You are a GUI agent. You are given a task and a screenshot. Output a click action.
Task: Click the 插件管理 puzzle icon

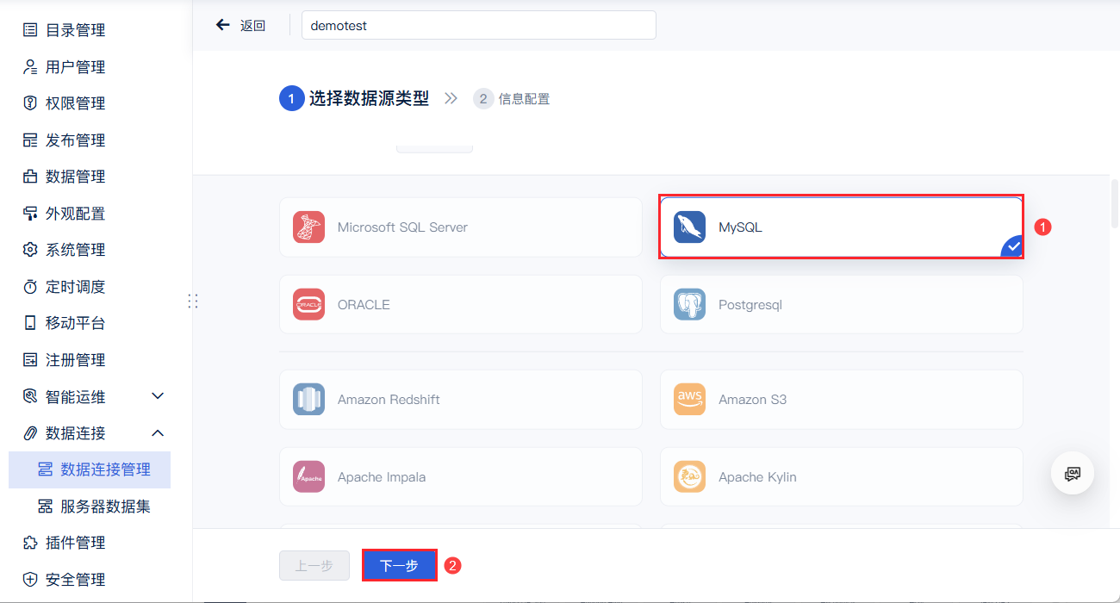(30, 543)
